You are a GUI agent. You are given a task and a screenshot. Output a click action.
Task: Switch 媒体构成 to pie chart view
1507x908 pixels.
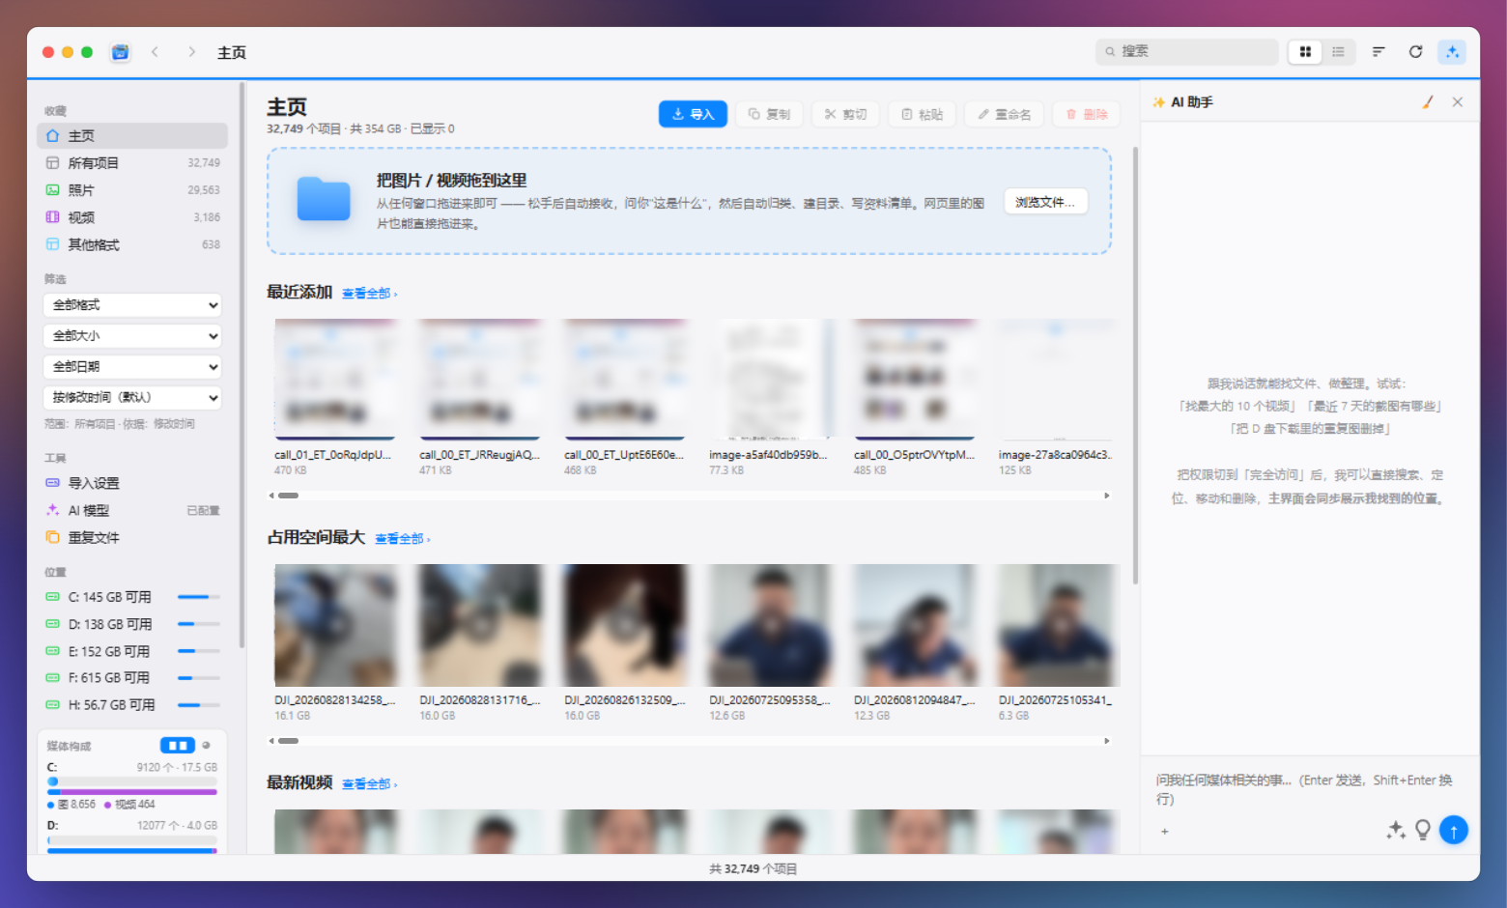pos(206,746)
